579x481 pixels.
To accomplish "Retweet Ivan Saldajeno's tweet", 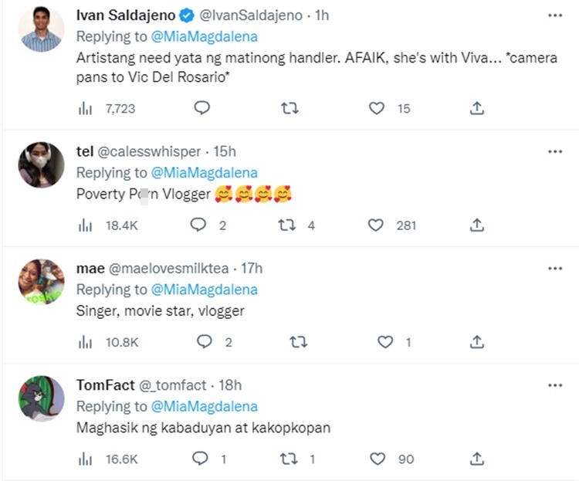I will point(289,109).
